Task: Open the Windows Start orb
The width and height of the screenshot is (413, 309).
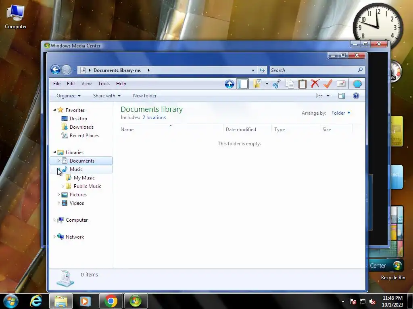Action: tap(10, 301)
